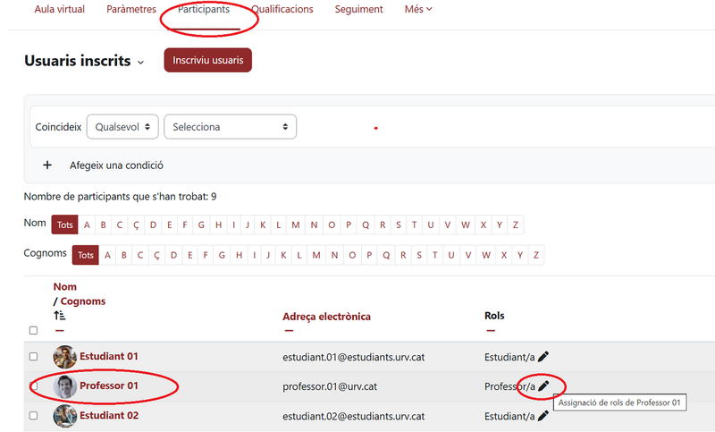This screenshot has height=432, width=715.
Task: Tick the select-all users checkbox
Action: [x=33, y=330]
